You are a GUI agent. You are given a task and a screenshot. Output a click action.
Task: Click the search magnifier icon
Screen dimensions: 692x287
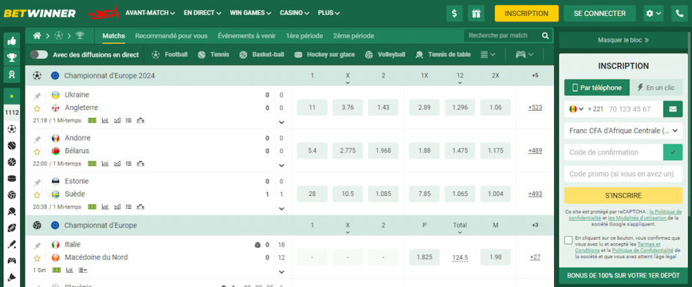tap(545, 36)
